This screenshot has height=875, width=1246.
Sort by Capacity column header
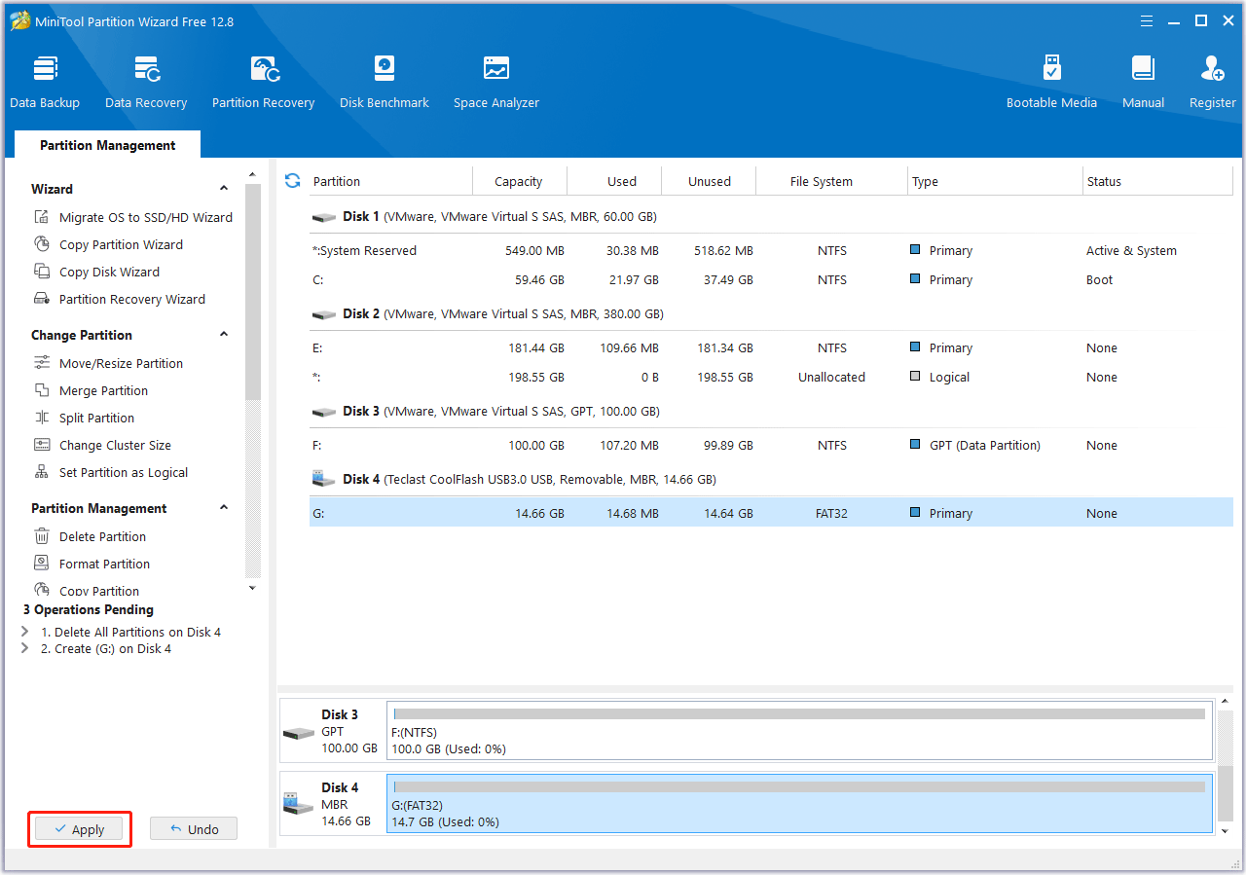tap(519, 181)
